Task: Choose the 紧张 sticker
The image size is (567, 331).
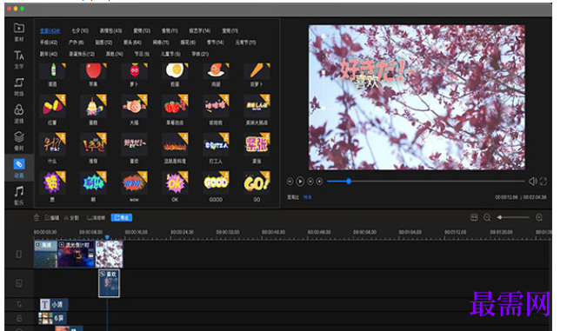Action: point(257,144)
